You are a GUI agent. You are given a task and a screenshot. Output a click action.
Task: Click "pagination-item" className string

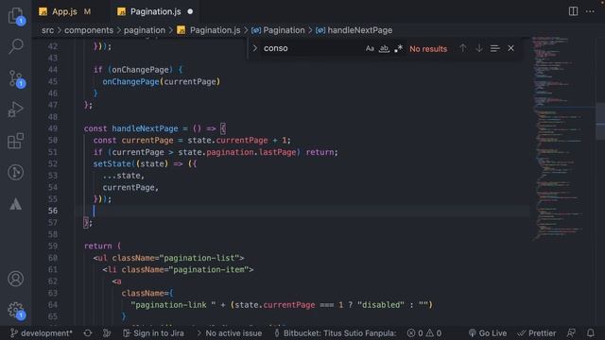[x=209, y=269]
